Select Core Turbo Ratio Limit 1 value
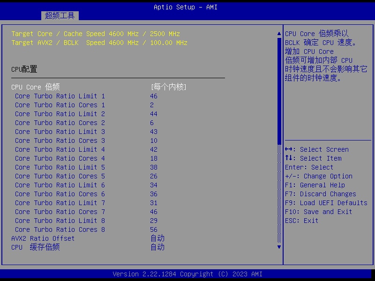This screenshot has width=375, height=281. tap(154, 96)
